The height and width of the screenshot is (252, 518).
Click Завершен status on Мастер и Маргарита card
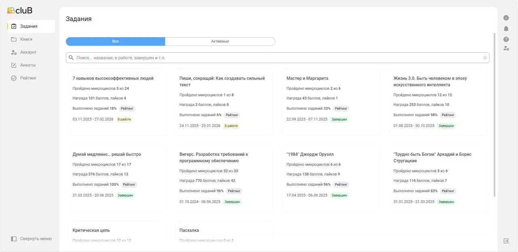click(340, 119)
